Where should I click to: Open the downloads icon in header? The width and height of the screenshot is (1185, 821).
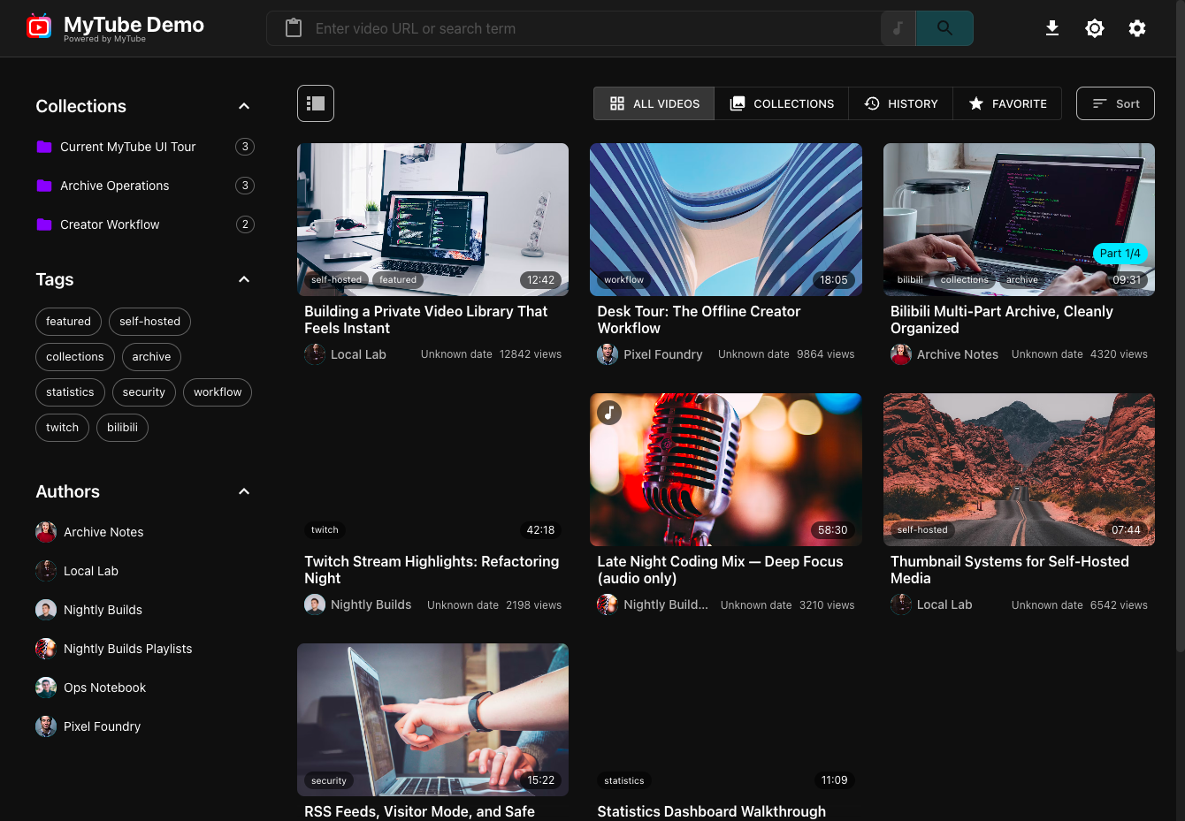click(1052, 28)
